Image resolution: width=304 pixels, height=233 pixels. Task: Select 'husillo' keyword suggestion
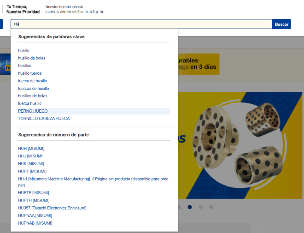coord(24,50)
